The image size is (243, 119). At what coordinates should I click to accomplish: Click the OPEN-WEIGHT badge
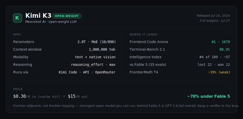[x=67, y=16]
